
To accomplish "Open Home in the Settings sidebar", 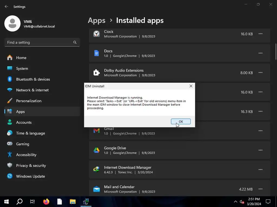I will 42,58.
